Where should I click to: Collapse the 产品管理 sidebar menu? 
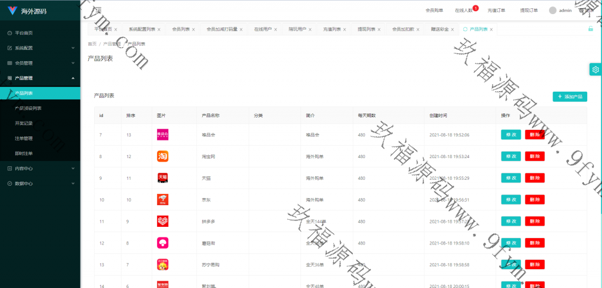tap(40, 78)
